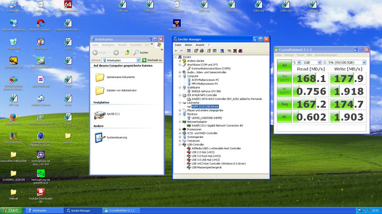Select the XpUSB (C:) drive
Image resolution: width=382 pixels, height=214 pixels.
107,114
